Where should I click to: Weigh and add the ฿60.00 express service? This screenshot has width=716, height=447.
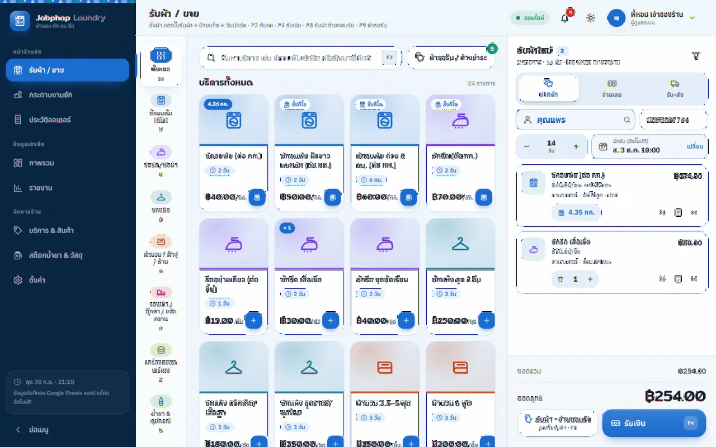click(408, 197)
